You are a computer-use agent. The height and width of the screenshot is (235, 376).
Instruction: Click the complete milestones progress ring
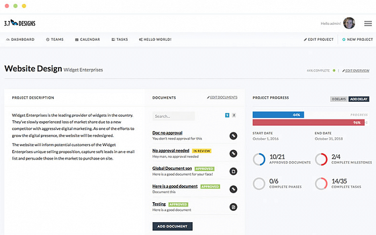pos(321,159)
